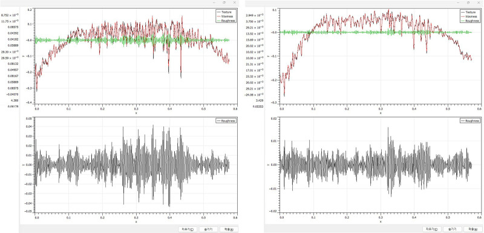Minimize the right plot window
The height and width of the screenshot is (233, 484).
459,2
